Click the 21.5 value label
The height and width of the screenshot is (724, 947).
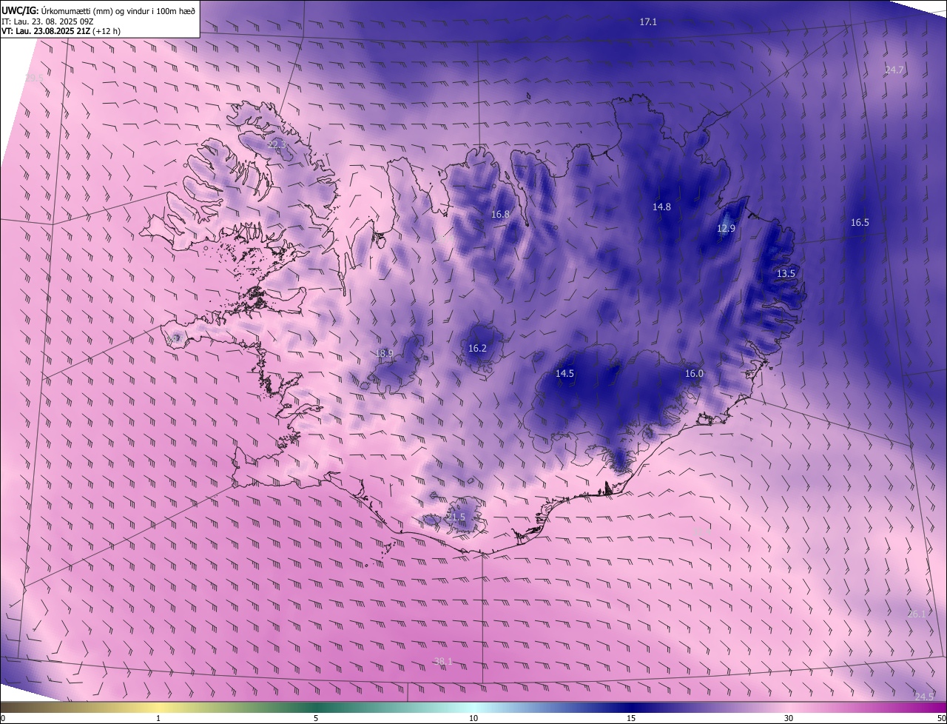(x=456, y=517)
